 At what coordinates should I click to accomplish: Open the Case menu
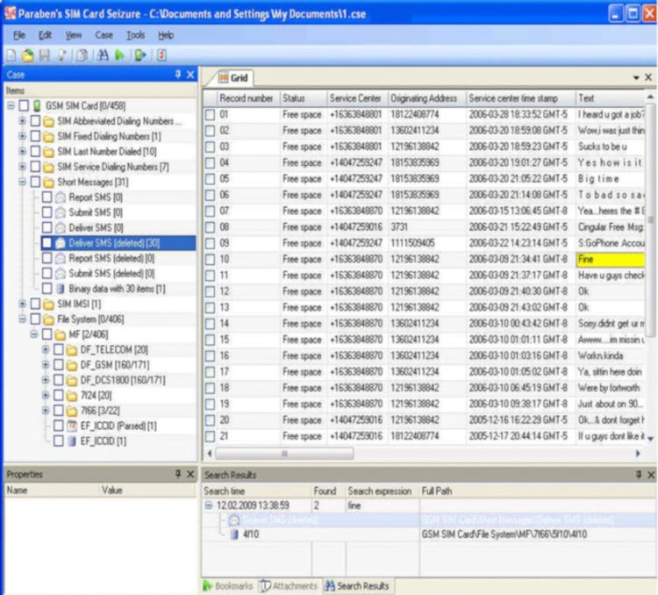(104, 35)
